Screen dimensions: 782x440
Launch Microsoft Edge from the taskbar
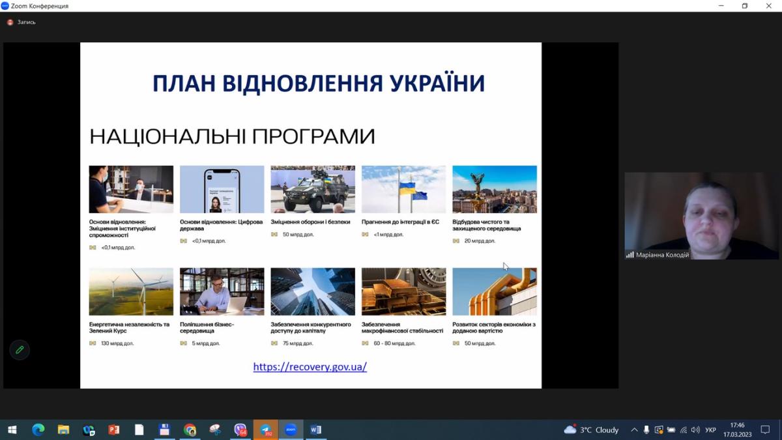tap(38, 430)
